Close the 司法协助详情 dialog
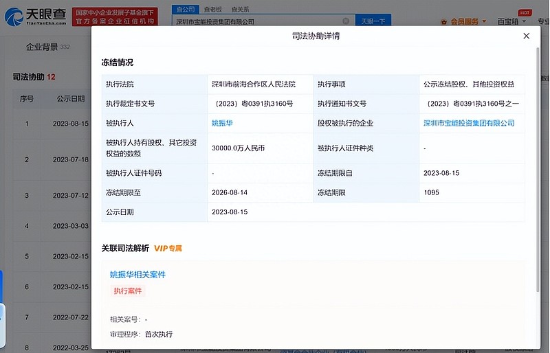The width and height of the screenshot is (550, 353). point(526,36)
